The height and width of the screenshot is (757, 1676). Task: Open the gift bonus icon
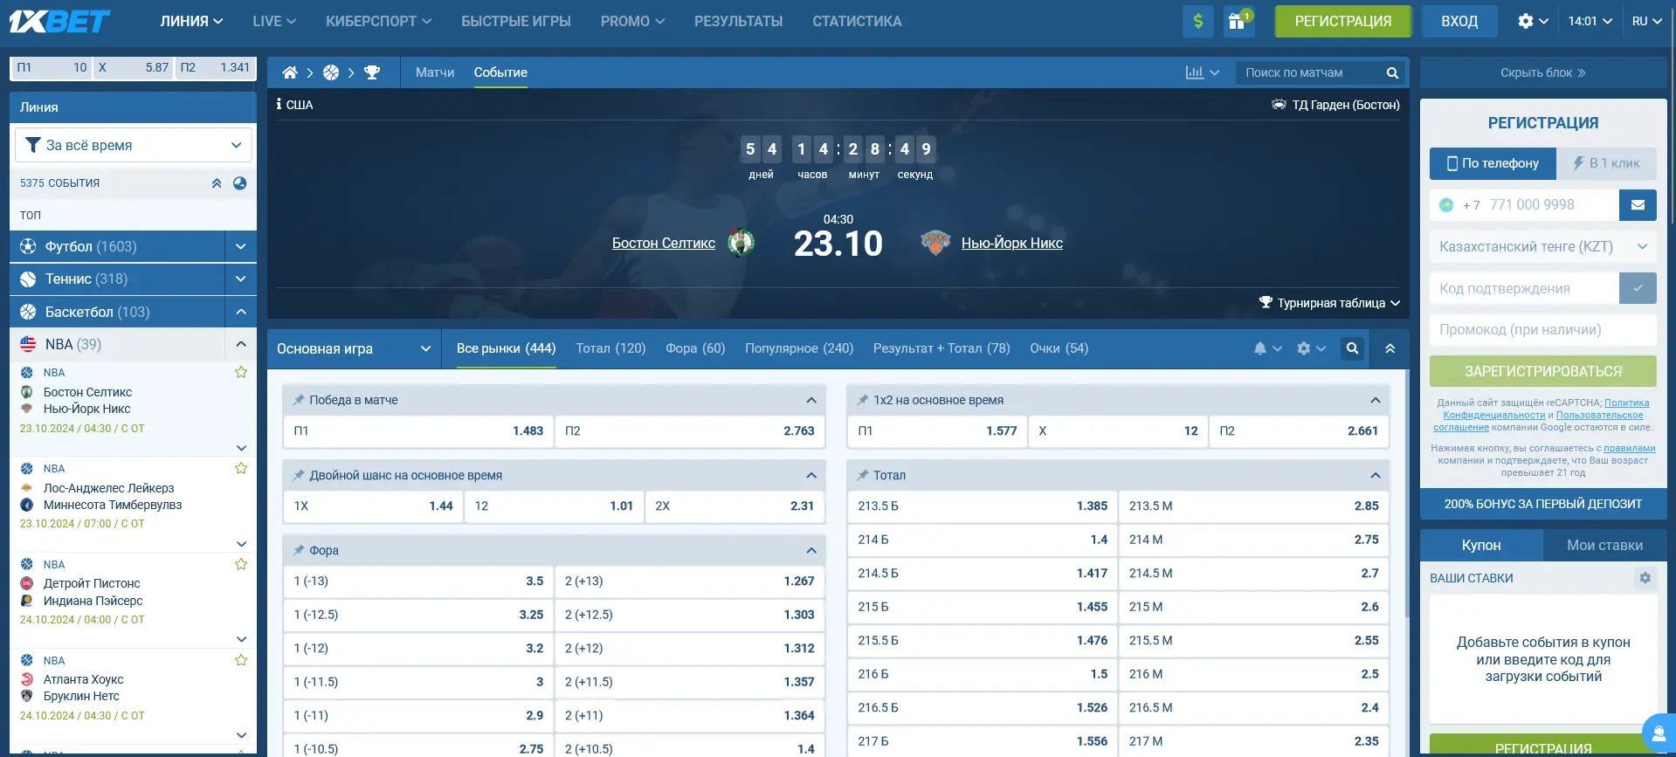[x=1238, y=21]
